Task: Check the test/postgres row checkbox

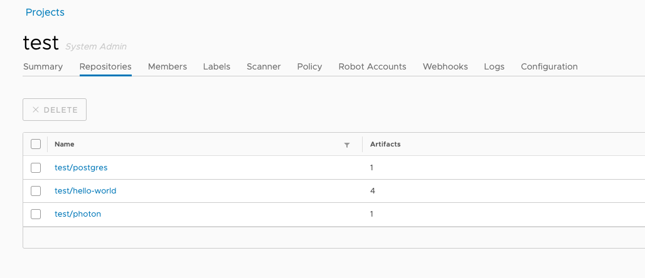Action: (x=36, y=168)
